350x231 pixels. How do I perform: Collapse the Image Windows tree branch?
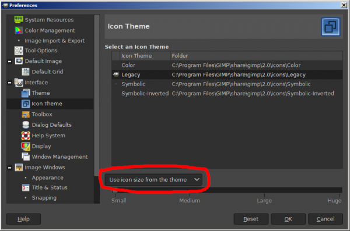tap(9, 168)
